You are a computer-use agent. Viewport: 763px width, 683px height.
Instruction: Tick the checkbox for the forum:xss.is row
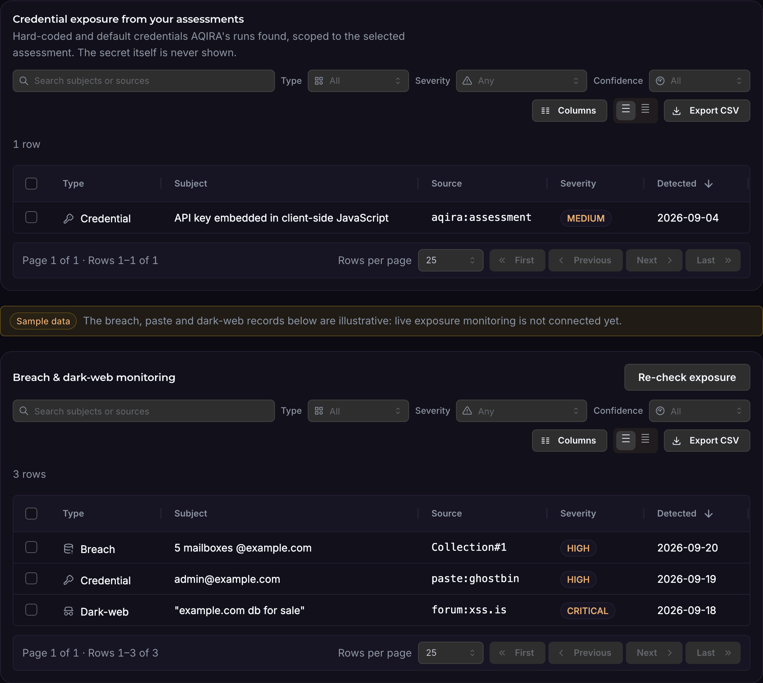coord(31,610)
